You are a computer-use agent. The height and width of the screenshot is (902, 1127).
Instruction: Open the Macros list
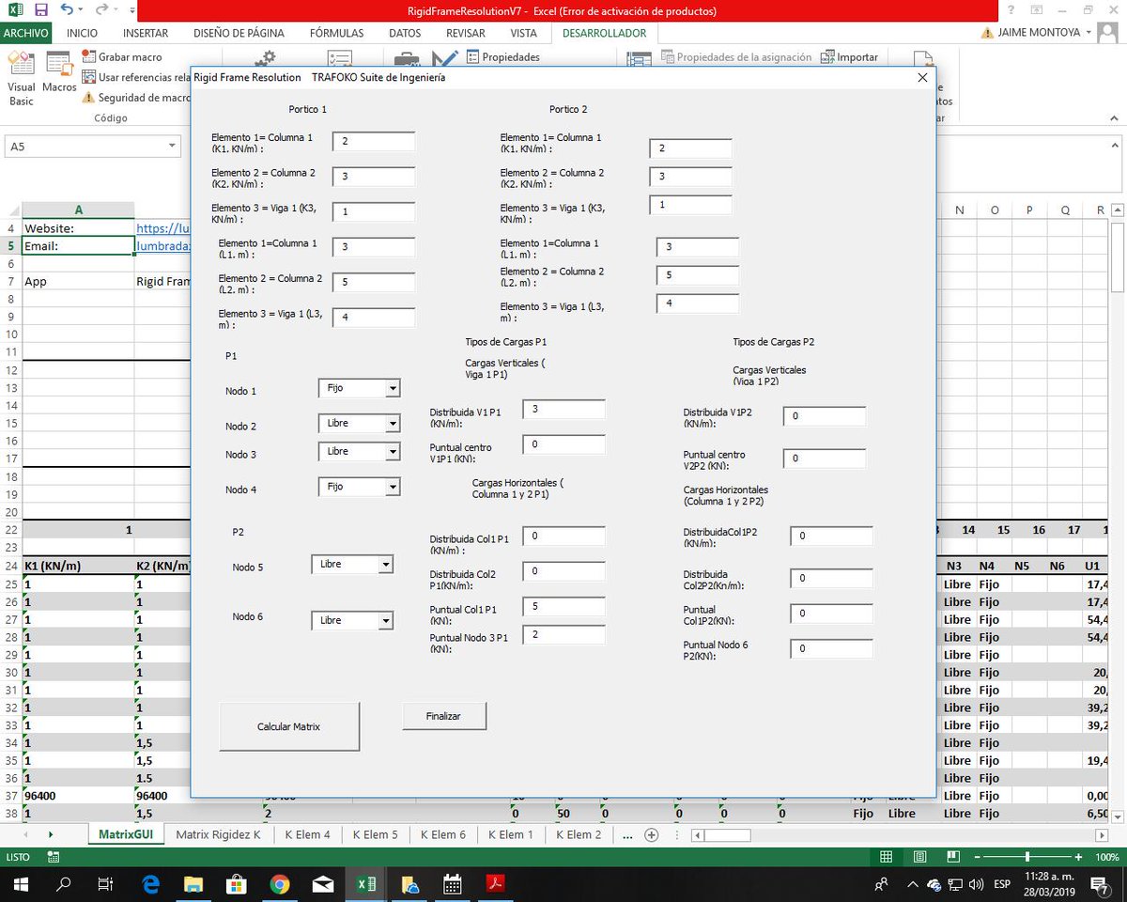tap(59, 73)
